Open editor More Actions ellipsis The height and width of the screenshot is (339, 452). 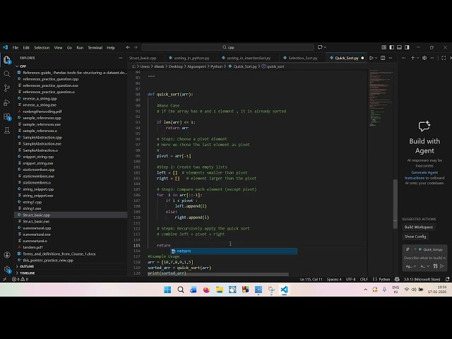[391, 58]
